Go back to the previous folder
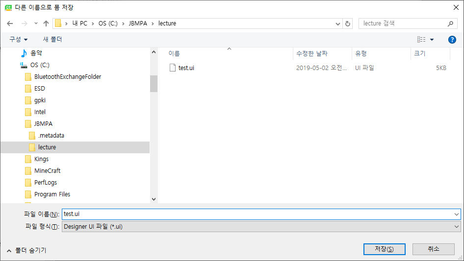 (10, 24)
